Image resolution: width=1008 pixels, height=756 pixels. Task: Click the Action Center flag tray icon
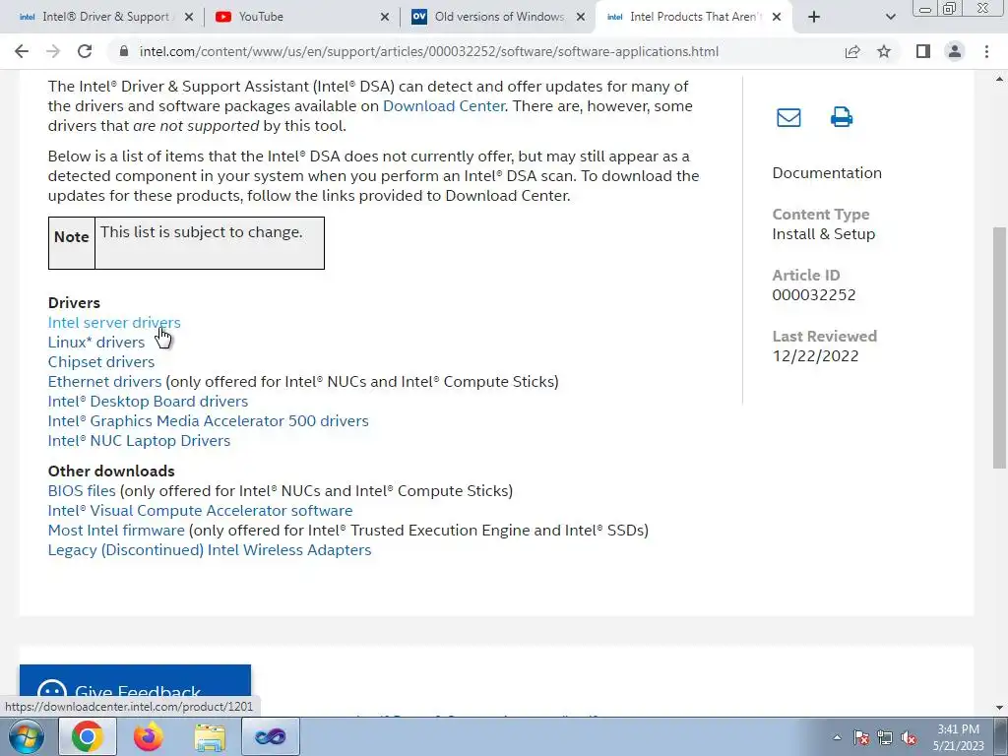[860, 737]
